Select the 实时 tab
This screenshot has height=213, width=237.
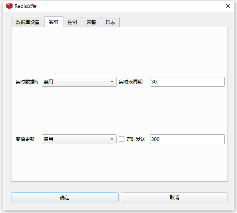54,22
